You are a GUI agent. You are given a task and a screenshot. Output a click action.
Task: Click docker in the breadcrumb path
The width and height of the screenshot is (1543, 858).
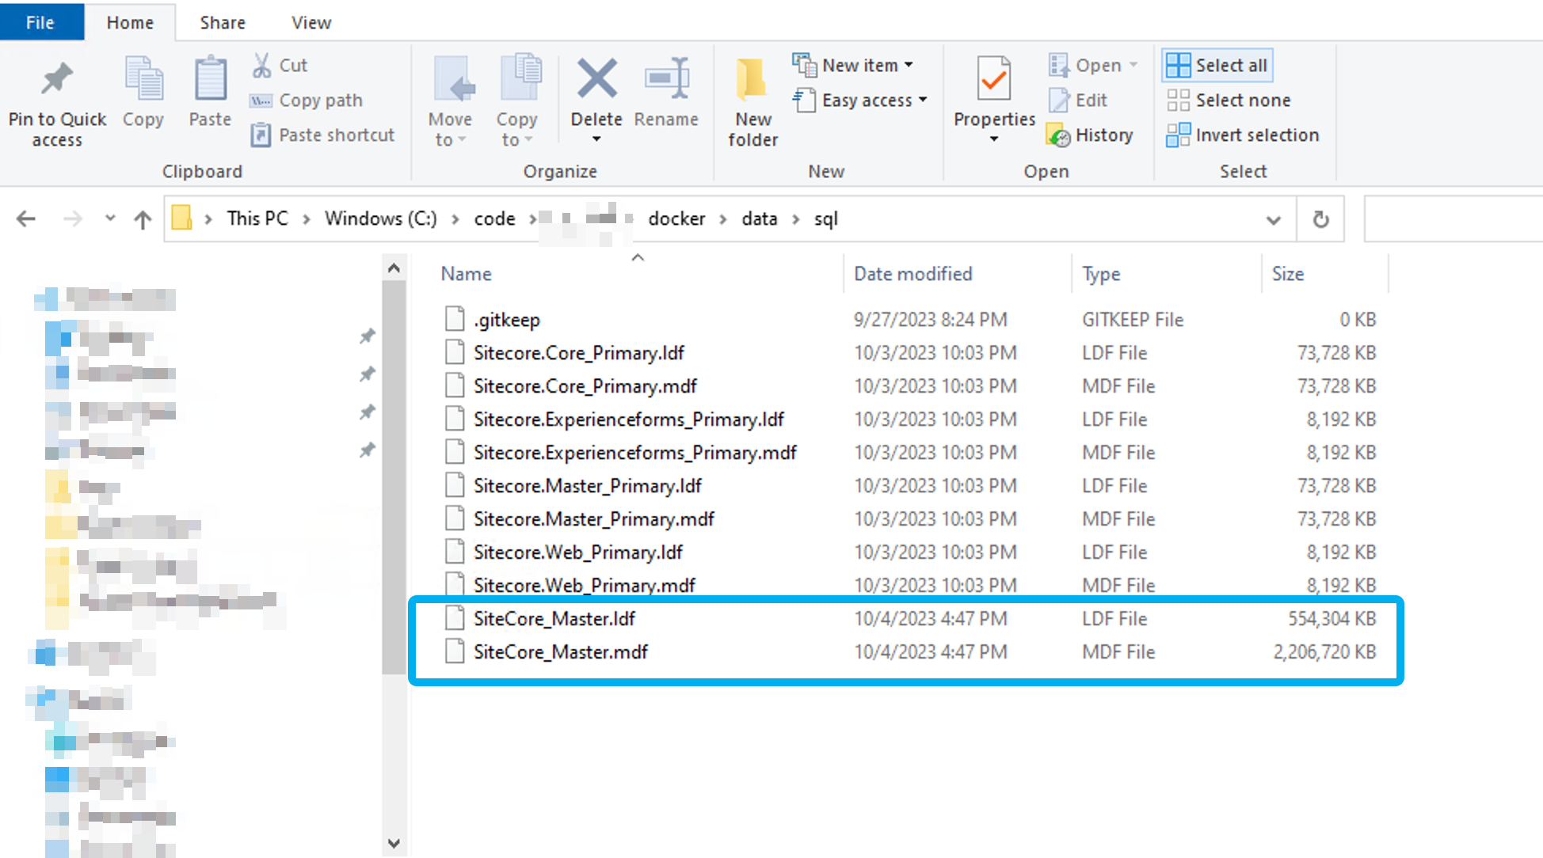click(x=676, y=218)
